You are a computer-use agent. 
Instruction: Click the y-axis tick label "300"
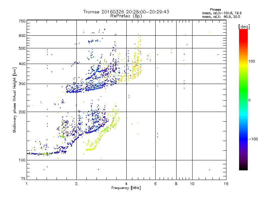(x=22, y=84)
